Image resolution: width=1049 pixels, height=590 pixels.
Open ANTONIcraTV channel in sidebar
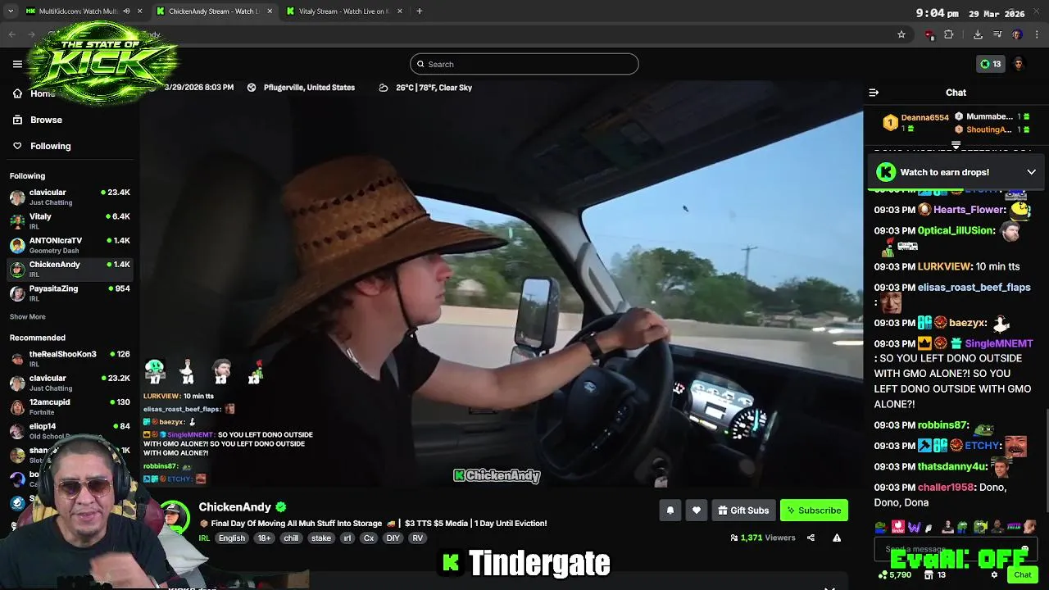(x=70, y=245)
